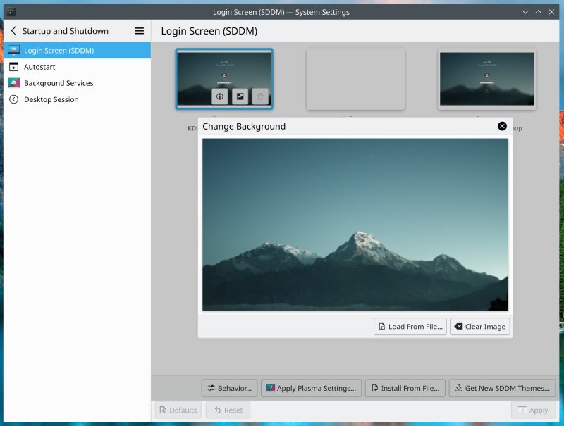Click the Autostart icon in the sidebar
The height and width of the screenshot is (426, 564).
[x=13, y=67]
